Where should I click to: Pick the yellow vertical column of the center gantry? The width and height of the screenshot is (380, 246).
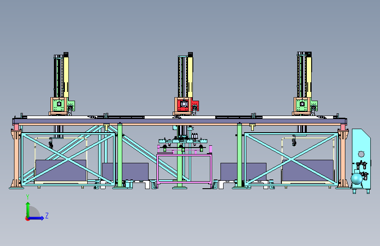tap(190, 77)
